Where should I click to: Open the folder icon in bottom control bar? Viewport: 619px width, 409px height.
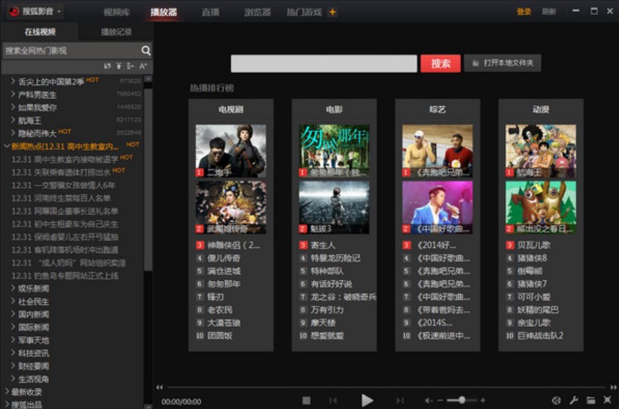pyautogui.click(x=590, y=400)
